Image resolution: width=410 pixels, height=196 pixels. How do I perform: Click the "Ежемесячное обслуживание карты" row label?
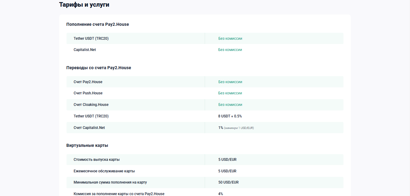[104, 171]
